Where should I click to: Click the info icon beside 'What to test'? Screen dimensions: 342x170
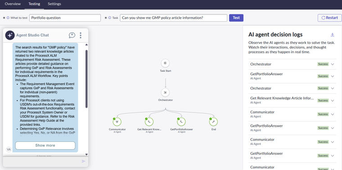point(8,18)
